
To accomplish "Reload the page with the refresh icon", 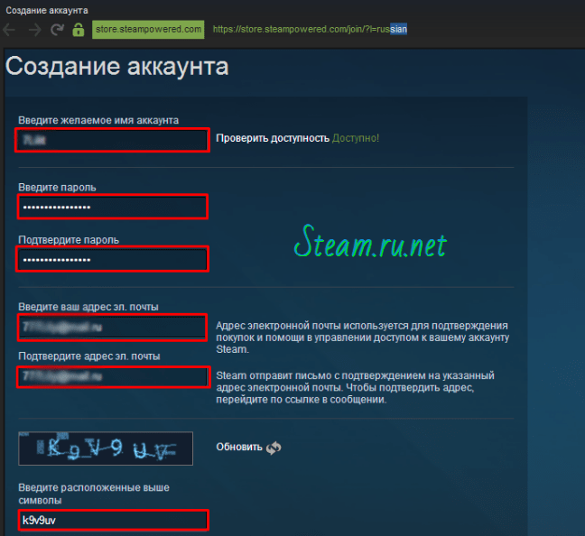I will 57,30.
